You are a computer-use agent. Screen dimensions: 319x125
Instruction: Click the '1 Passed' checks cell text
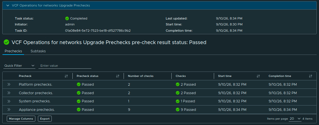click(188, 101)
